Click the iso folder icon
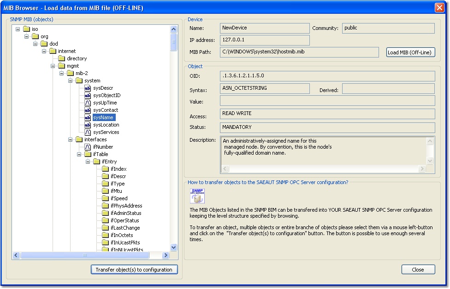This screenshot has width=450, height=289. pos(26,29)
